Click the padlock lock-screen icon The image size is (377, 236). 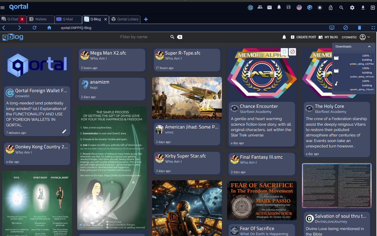coord(331,8)
